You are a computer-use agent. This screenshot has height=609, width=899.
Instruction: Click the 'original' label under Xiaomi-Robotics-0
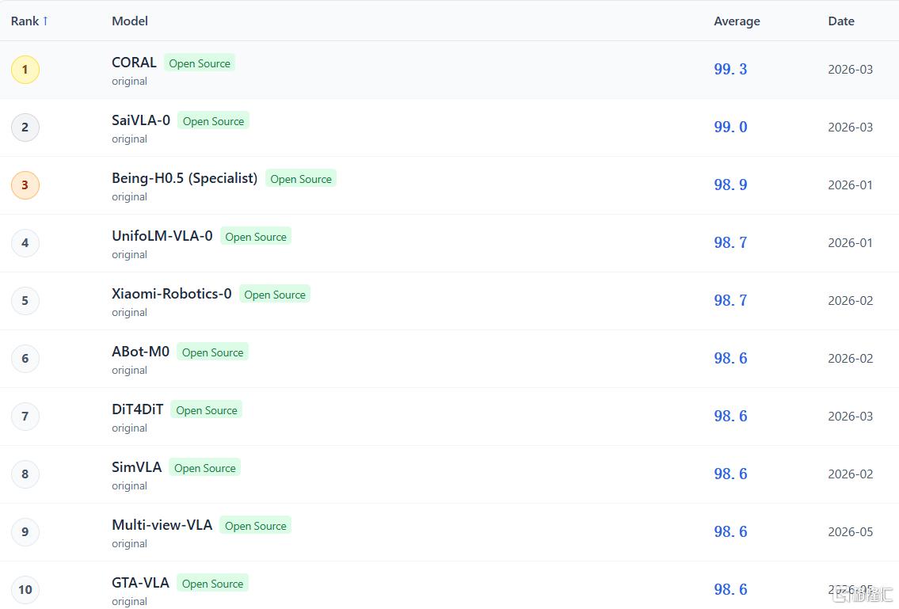[130, 313]
